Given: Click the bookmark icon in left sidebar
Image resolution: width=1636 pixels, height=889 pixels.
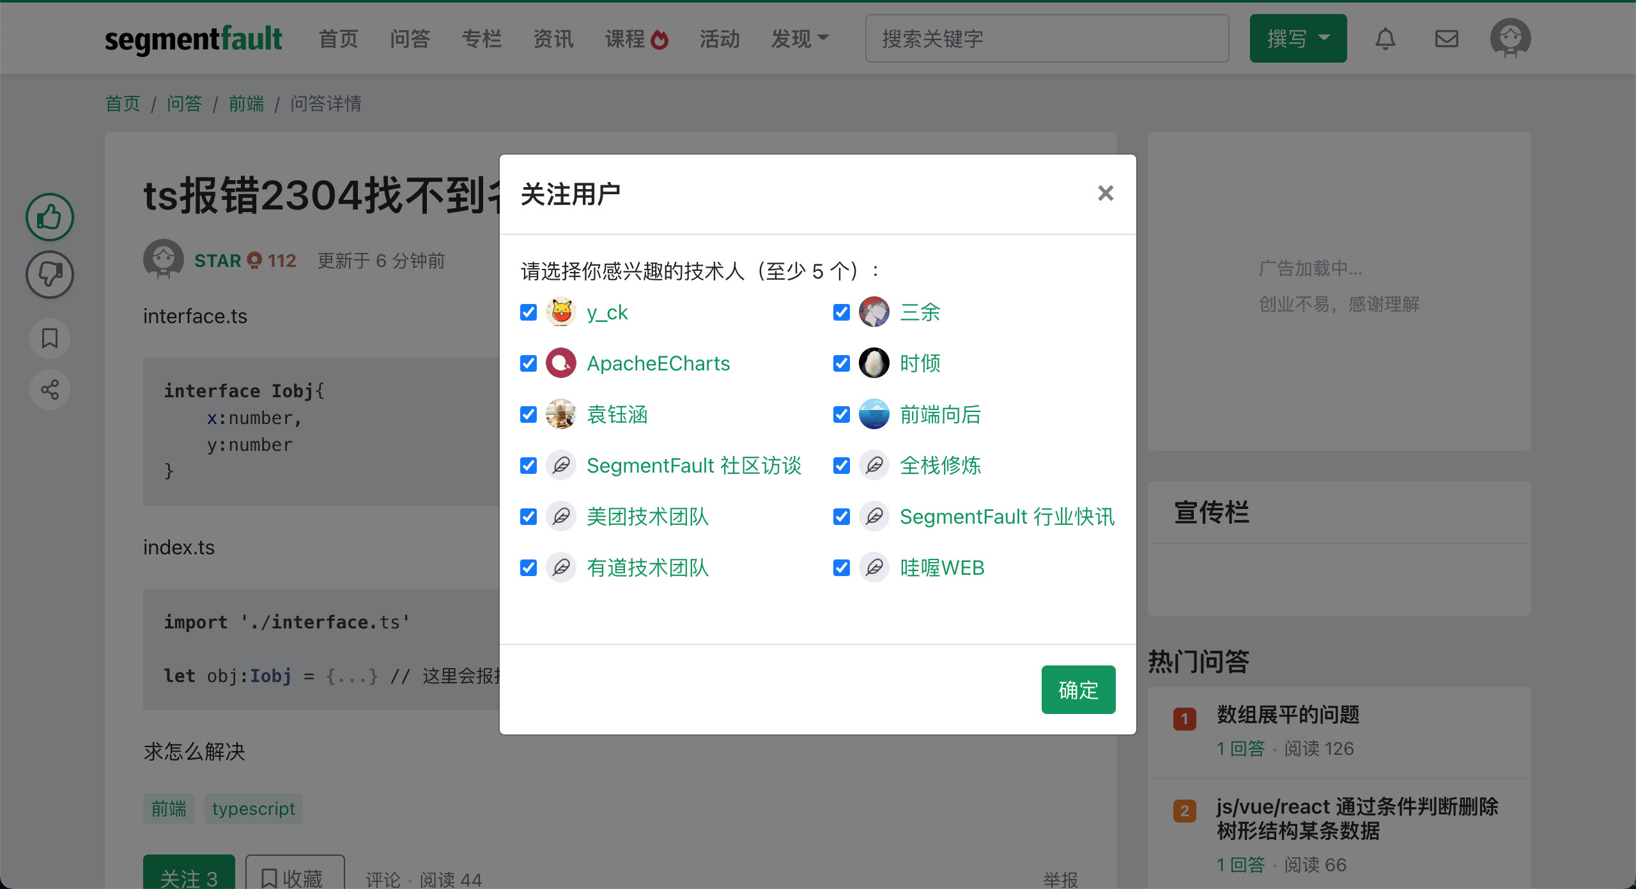Looking at the screenshot, I should pos(50,338).
